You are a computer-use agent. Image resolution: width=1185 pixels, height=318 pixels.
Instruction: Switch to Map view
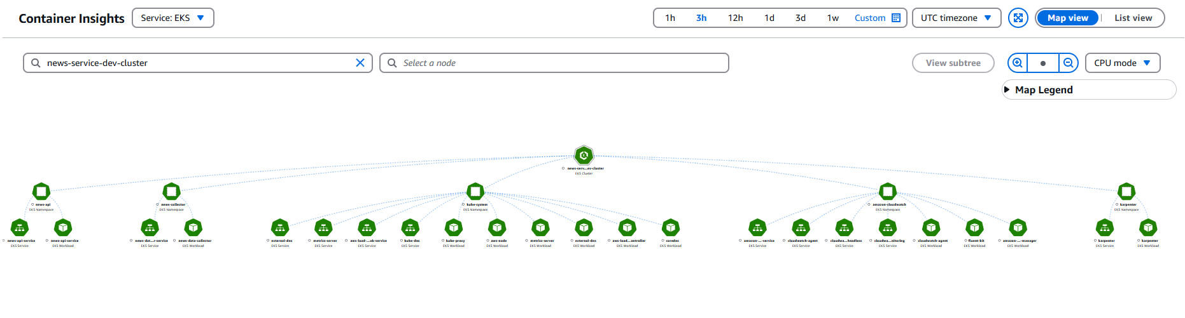coord(1068,18)
